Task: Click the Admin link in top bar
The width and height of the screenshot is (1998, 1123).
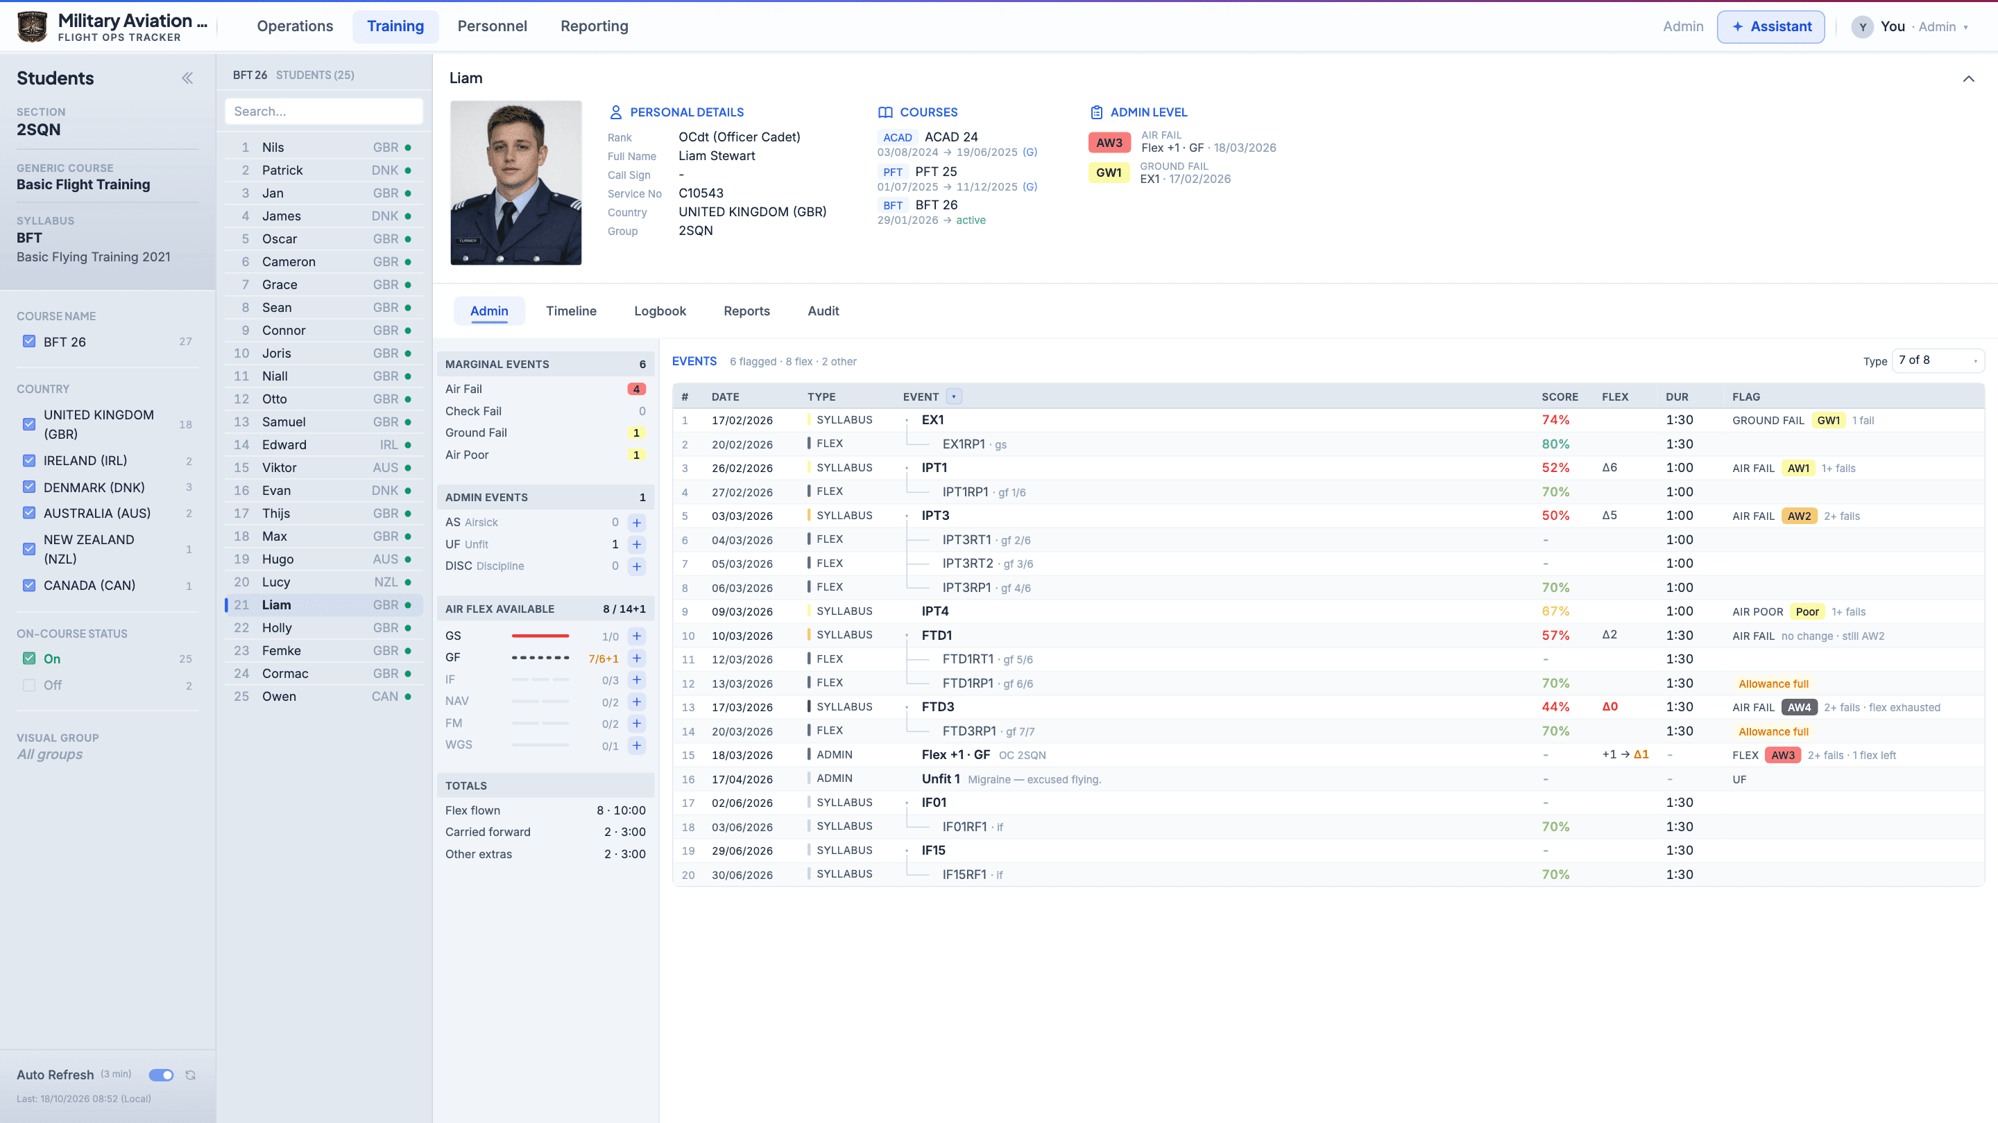Action: 1683,26
